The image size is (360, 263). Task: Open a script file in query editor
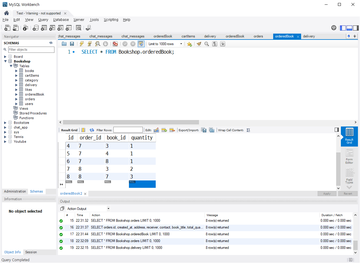[x=64, y=44]
